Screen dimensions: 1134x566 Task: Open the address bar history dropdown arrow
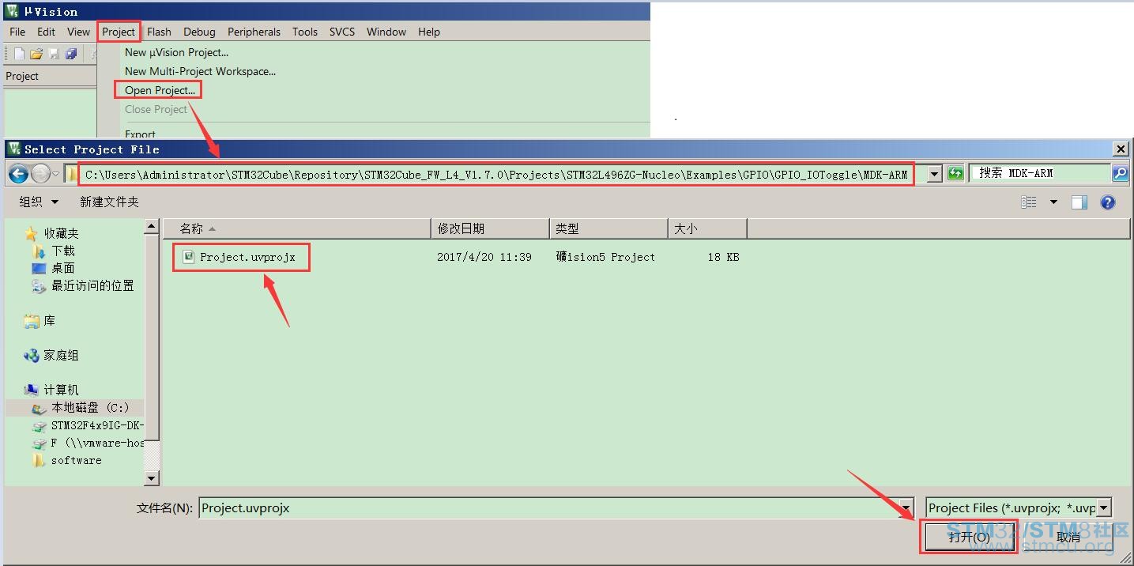(934, 174)
